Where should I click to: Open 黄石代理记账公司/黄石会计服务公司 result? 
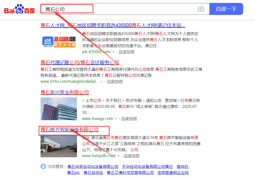(x=80, y=62)
